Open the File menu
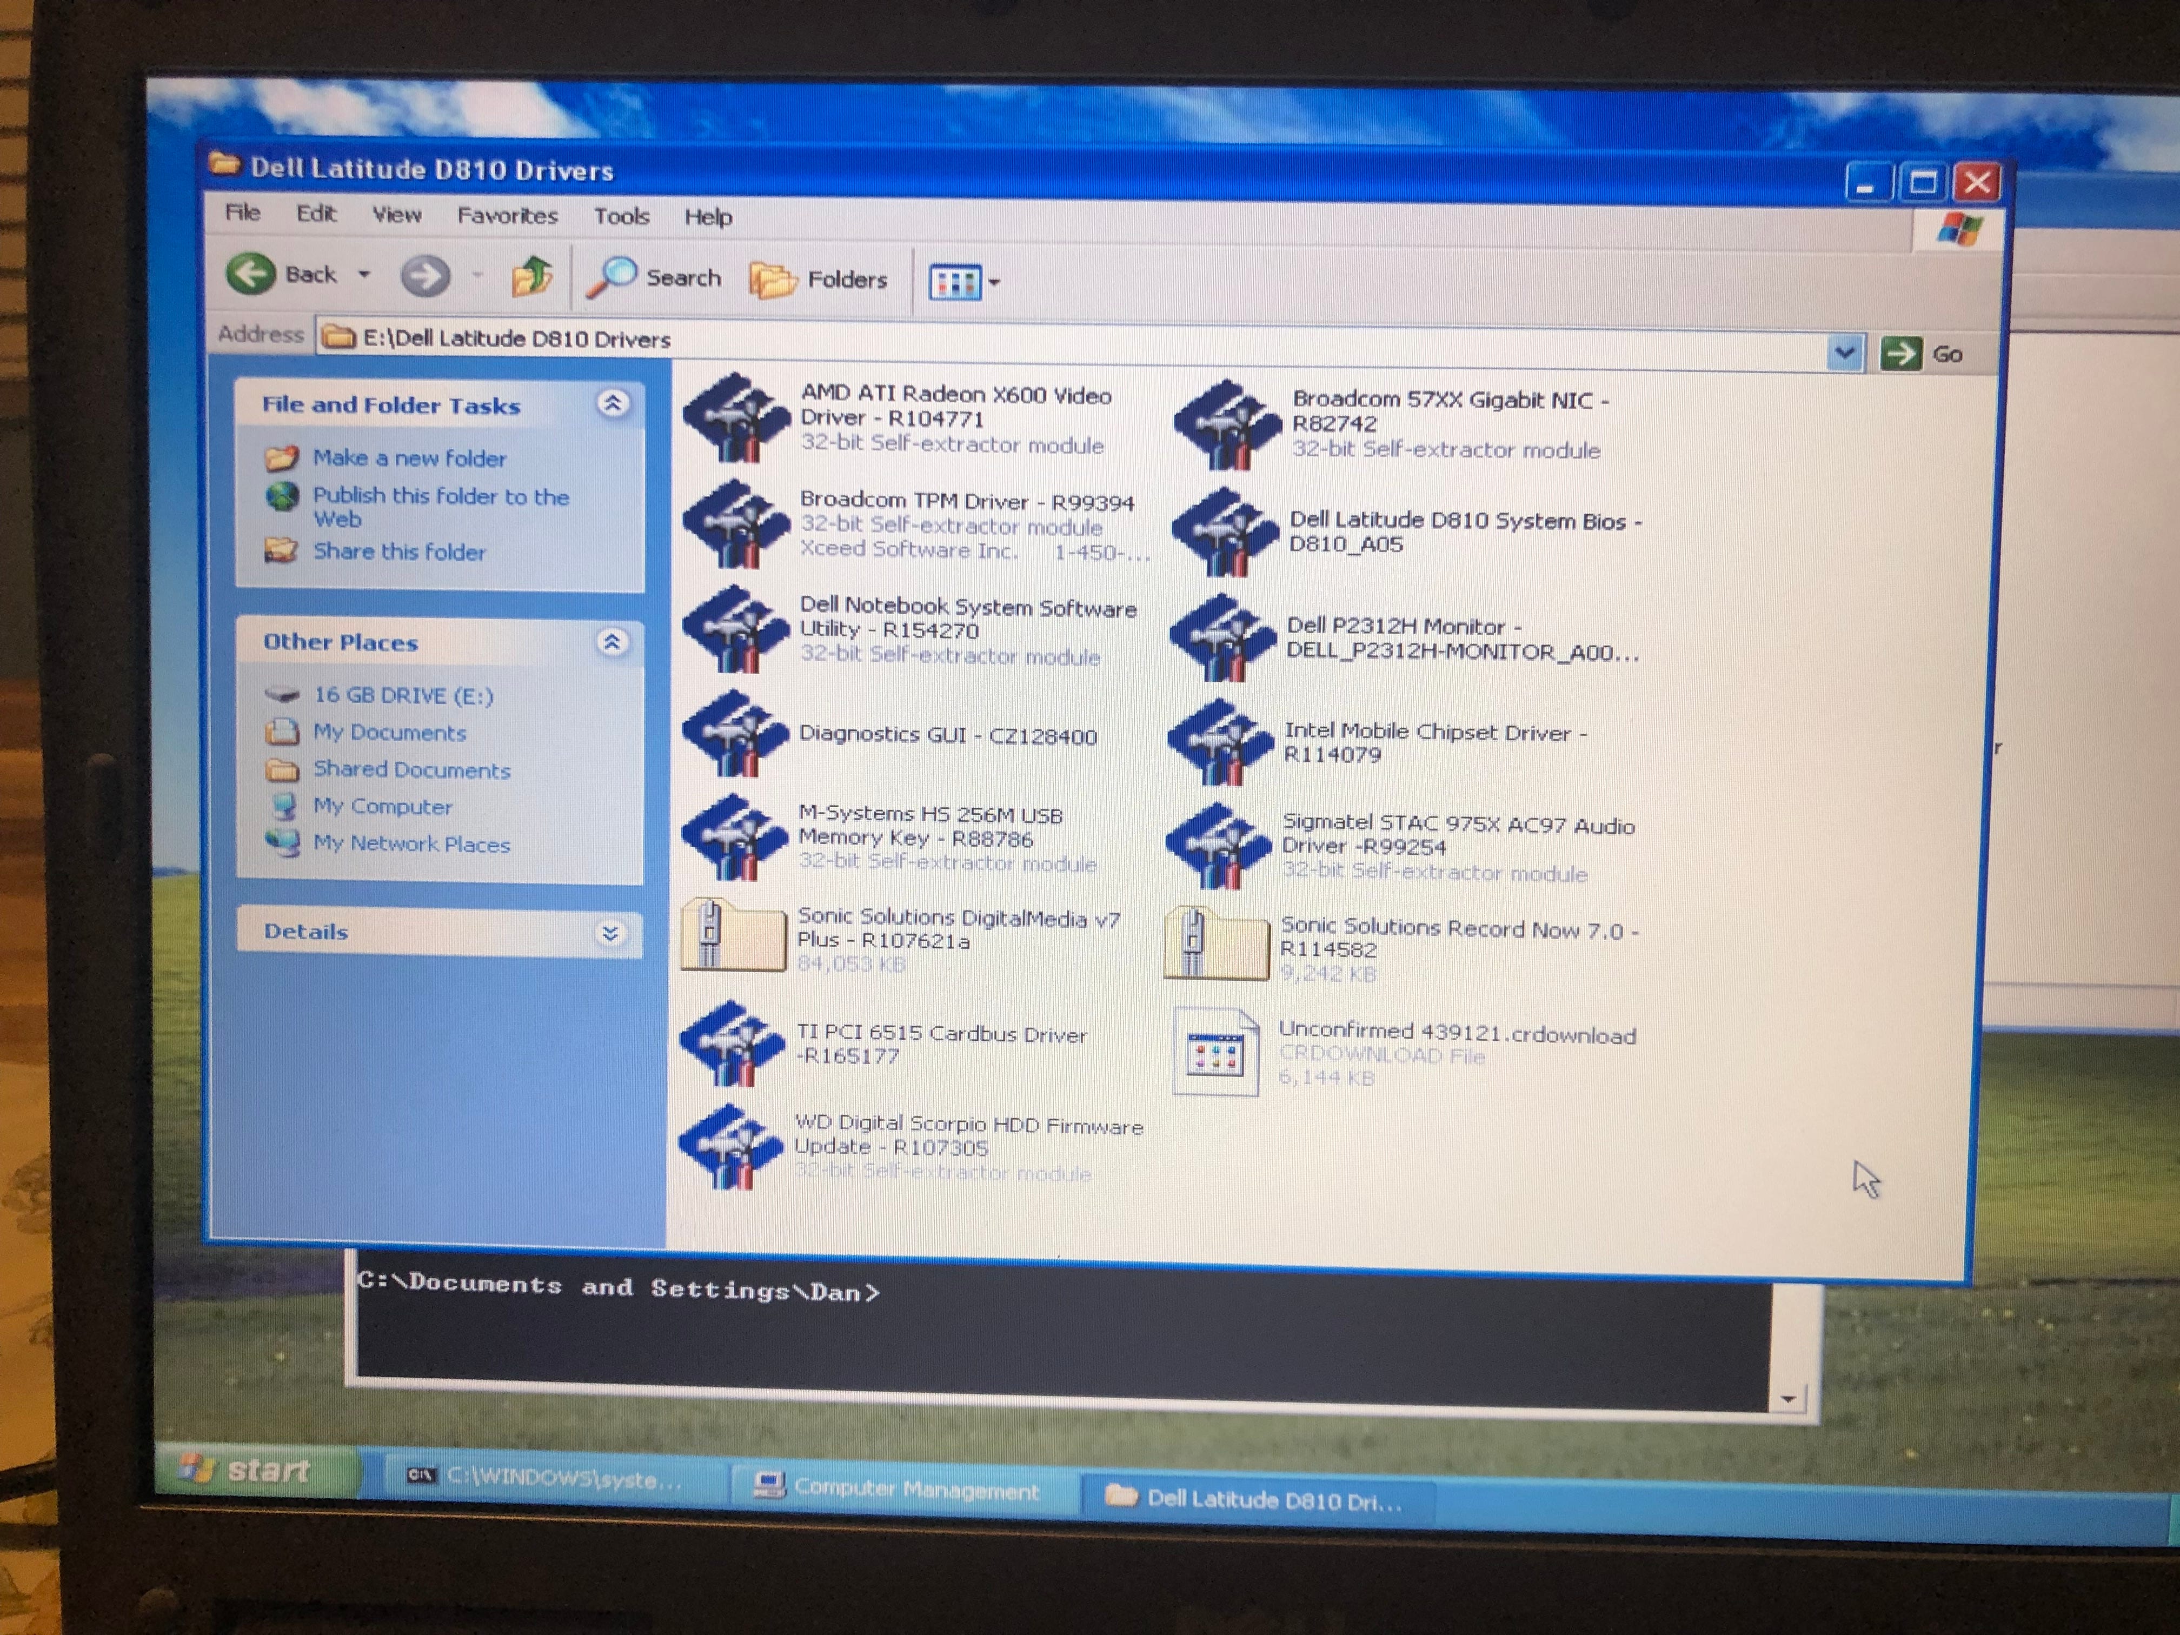Screen dimensions: 2180x1635 click(242, 212)
